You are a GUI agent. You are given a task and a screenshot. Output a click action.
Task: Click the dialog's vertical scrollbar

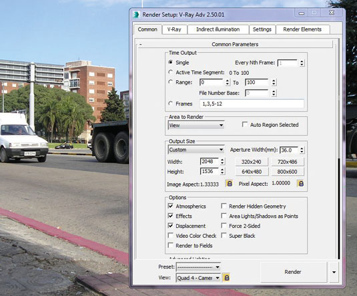[338, 150]
